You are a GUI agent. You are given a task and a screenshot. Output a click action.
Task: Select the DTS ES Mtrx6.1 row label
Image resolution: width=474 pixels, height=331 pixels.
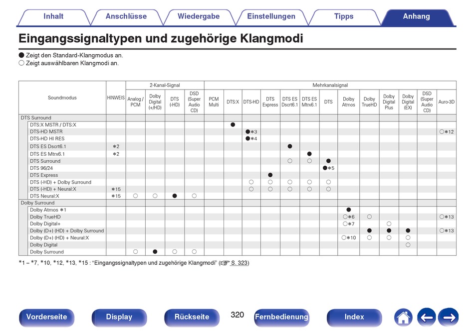47,154
